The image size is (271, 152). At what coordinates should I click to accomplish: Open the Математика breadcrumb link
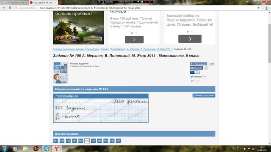point(118,49)
